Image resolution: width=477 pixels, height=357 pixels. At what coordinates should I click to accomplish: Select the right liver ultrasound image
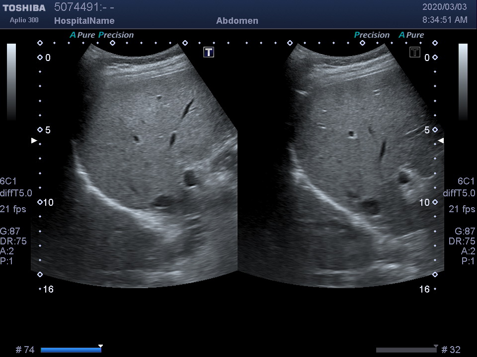pyautogui.click(x=341, y=166)
